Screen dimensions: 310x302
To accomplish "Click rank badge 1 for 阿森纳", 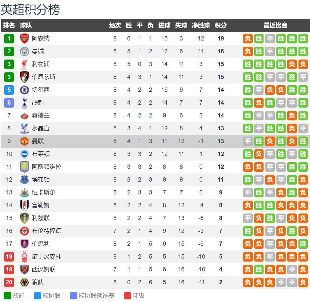I will [9, 38].
